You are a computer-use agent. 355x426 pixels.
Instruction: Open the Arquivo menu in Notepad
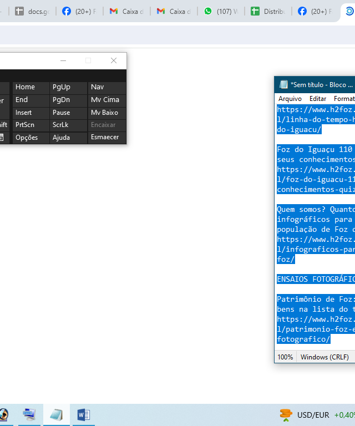(290, 98)
